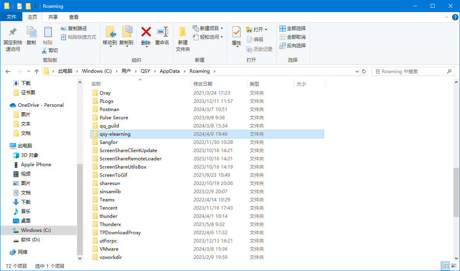Refresh the Roaming folder view
460x271 pixels.
[364, 71]
